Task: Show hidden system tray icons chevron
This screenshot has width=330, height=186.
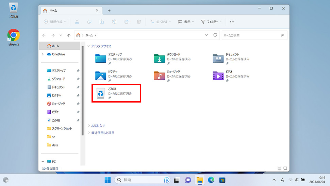Action: coord(274,180)
